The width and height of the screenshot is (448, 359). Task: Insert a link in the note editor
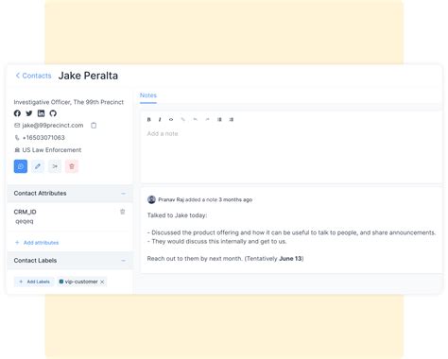(x=183, y=119)
